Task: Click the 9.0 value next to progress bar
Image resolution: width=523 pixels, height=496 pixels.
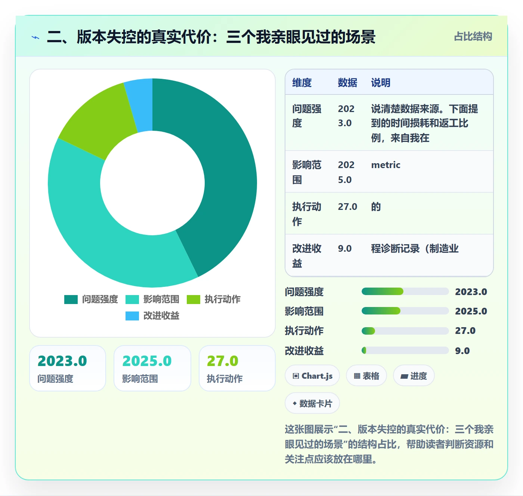Action: coord(462,351)
